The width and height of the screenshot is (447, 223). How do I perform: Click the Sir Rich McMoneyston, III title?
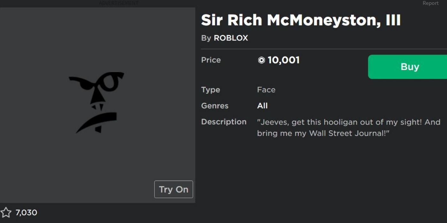(301, 20)
